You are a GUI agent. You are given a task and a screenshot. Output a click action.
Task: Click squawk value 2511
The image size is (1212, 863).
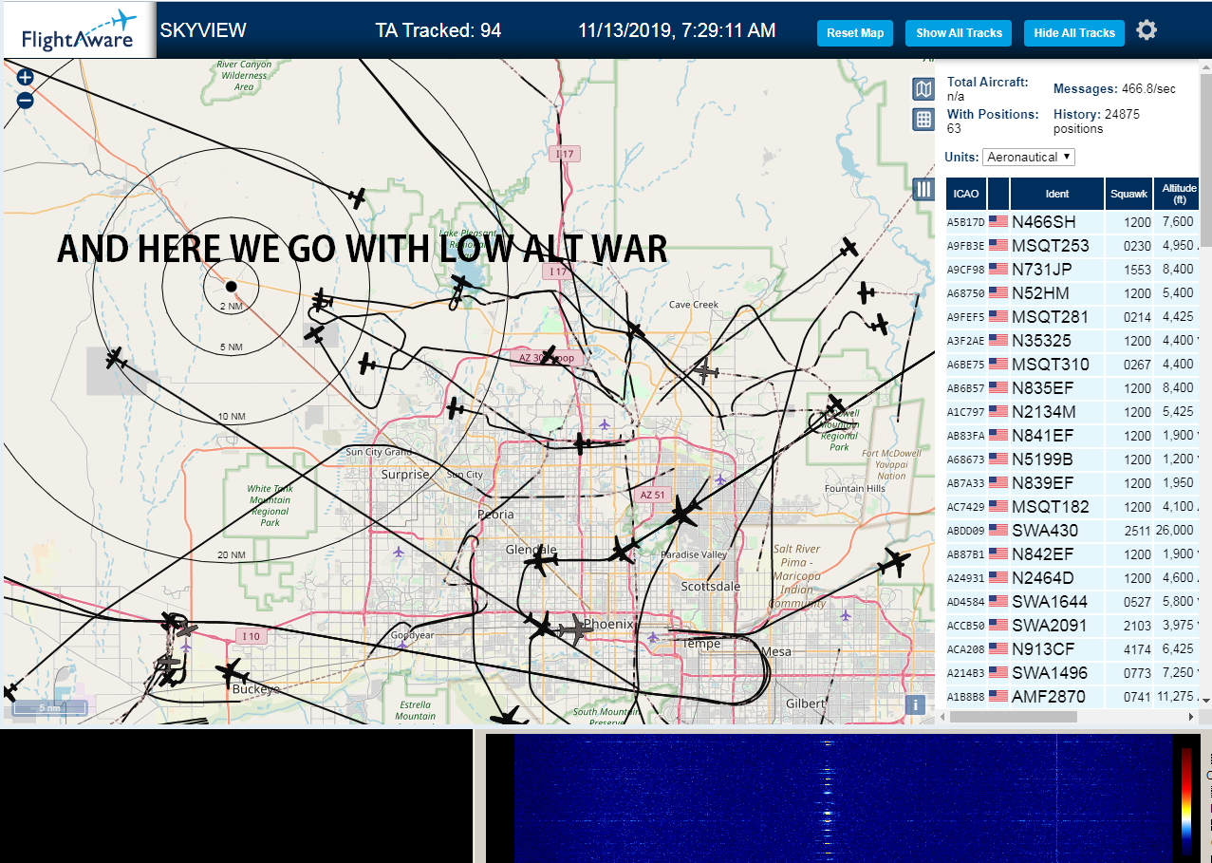click(x=1137, y=531)
